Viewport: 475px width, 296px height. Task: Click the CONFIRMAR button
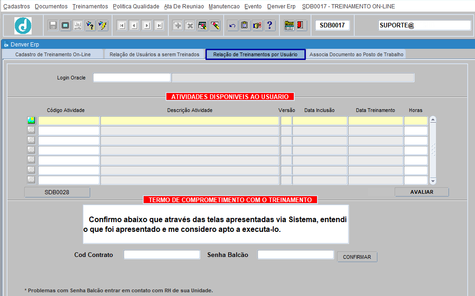click(x=357, y=257)
